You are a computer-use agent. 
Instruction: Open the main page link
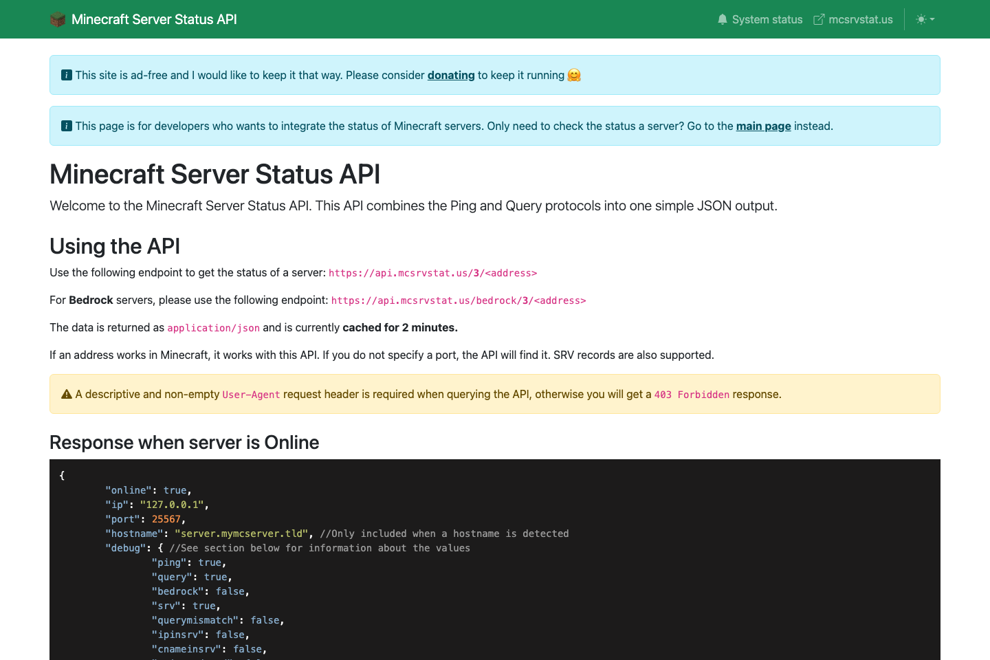[763, 126]
